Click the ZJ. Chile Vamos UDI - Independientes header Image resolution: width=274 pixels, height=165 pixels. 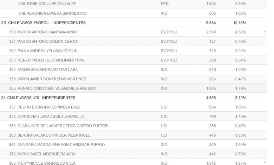point(38,98)
